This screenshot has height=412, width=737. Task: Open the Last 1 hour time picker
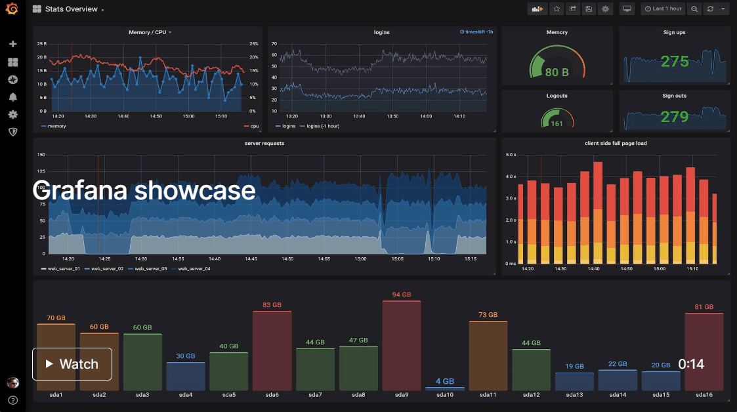(663, 9)
